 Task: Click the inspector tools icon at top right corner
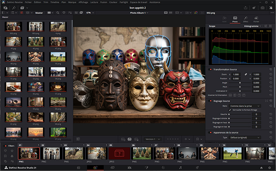click(x=271, y=8)
